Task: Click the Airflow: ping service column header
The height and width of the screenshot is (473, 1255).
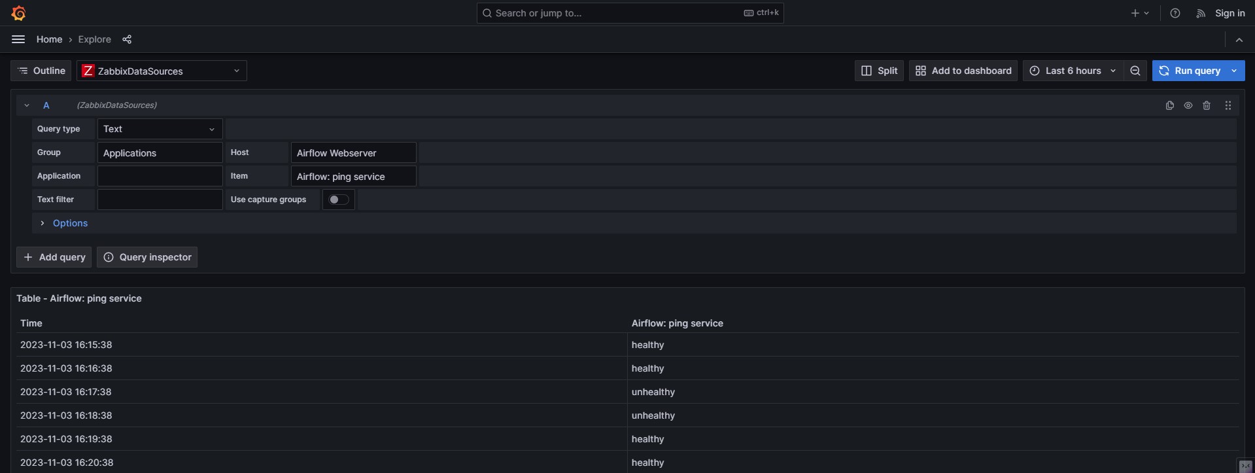Action: point(678,323)
